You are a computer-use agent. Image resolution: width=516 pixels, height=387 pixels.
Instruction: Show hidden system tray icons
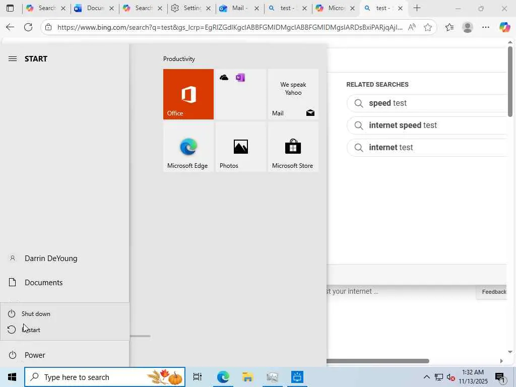point(426,377)
